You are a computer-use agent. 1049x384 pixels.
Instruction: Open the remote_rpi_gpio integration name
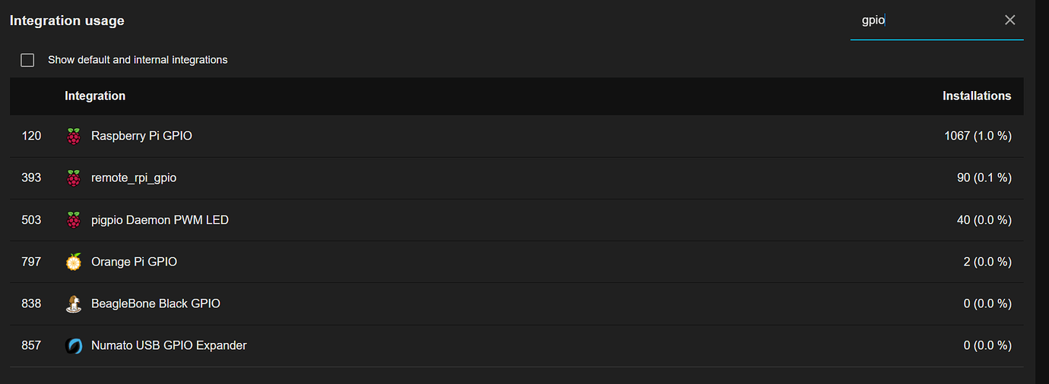134,178
